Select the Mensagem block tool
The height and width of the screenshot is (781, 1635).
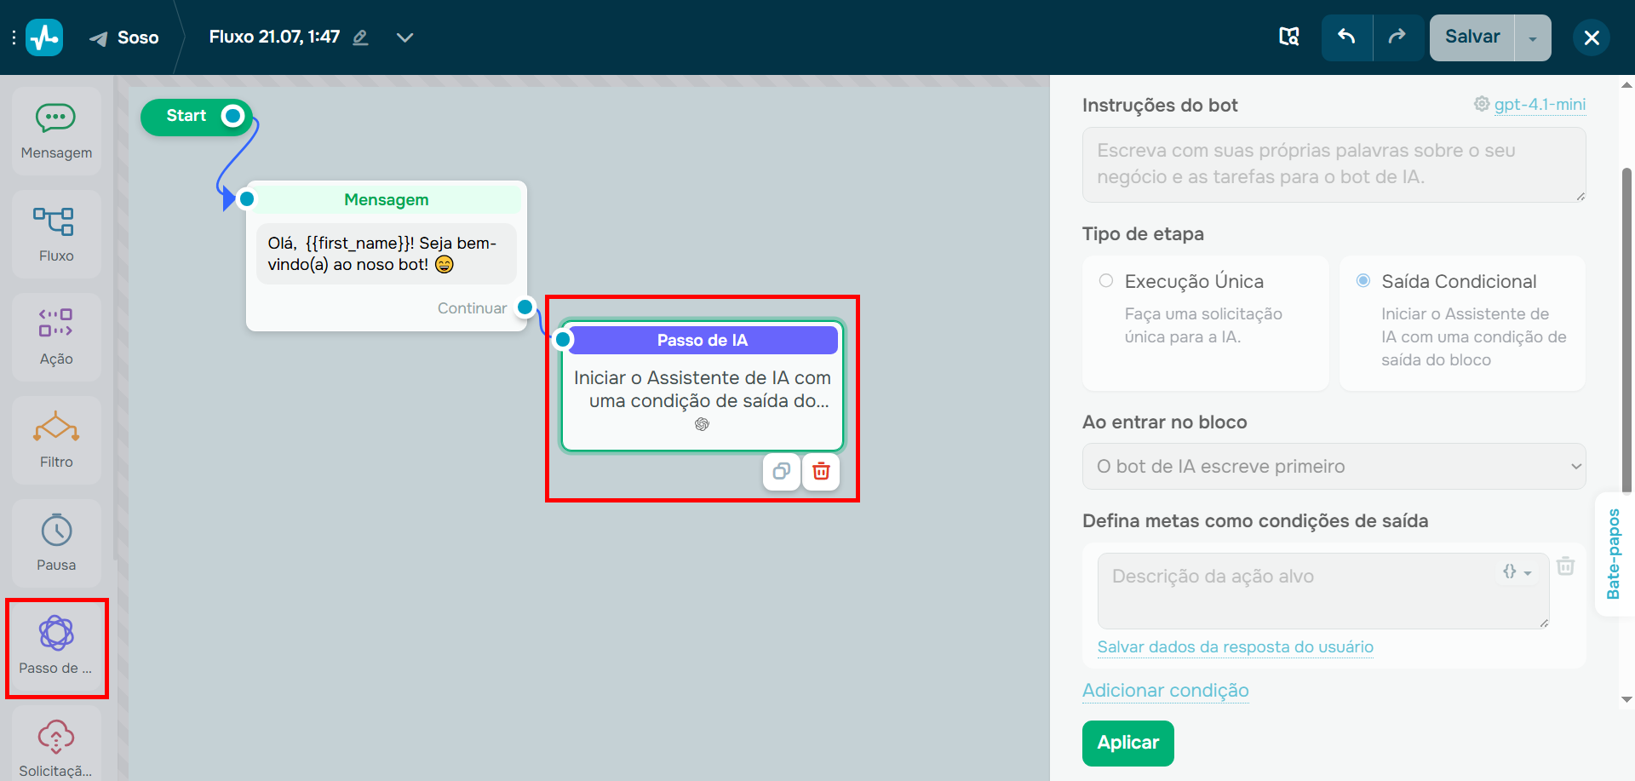56,130
